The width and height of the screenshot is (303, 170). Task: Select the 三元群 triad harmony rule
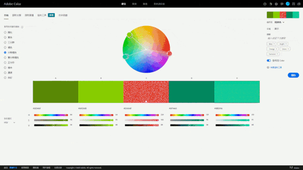(x=9, y=42)
